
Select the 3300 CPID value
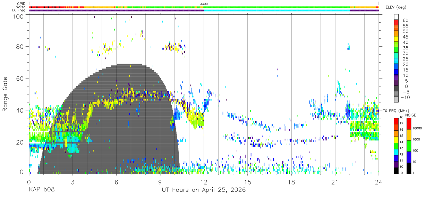click(204, 4)
